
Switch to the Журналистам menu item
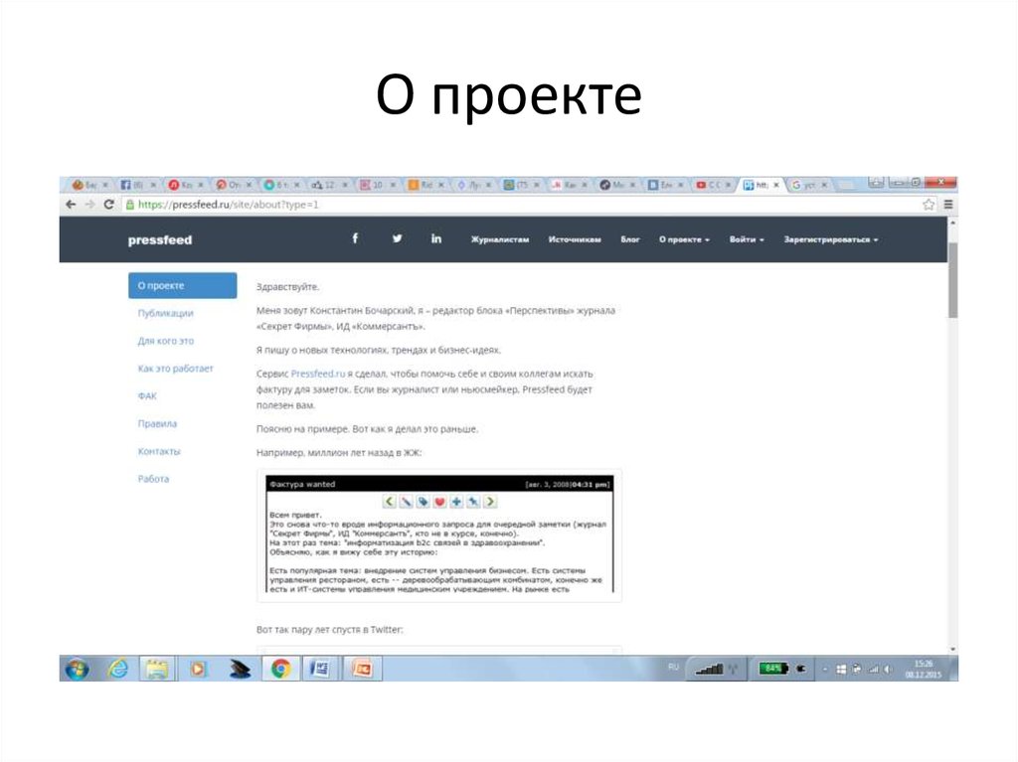[499, 238]
